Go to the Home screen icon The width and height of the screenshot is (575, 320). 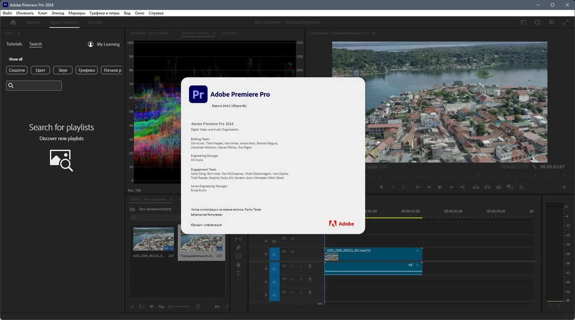click(13, 22)
